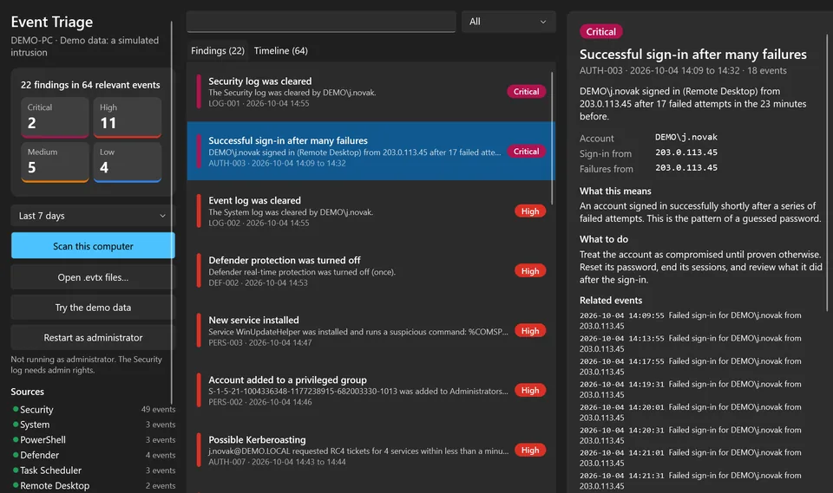The image size is (833, 493).
Task: Open Defender protection was turned off finding
Action: (x=371, y=270)
